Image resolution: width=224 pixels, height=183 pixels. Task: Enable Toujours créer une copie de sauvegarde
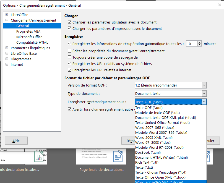(70, 57)
